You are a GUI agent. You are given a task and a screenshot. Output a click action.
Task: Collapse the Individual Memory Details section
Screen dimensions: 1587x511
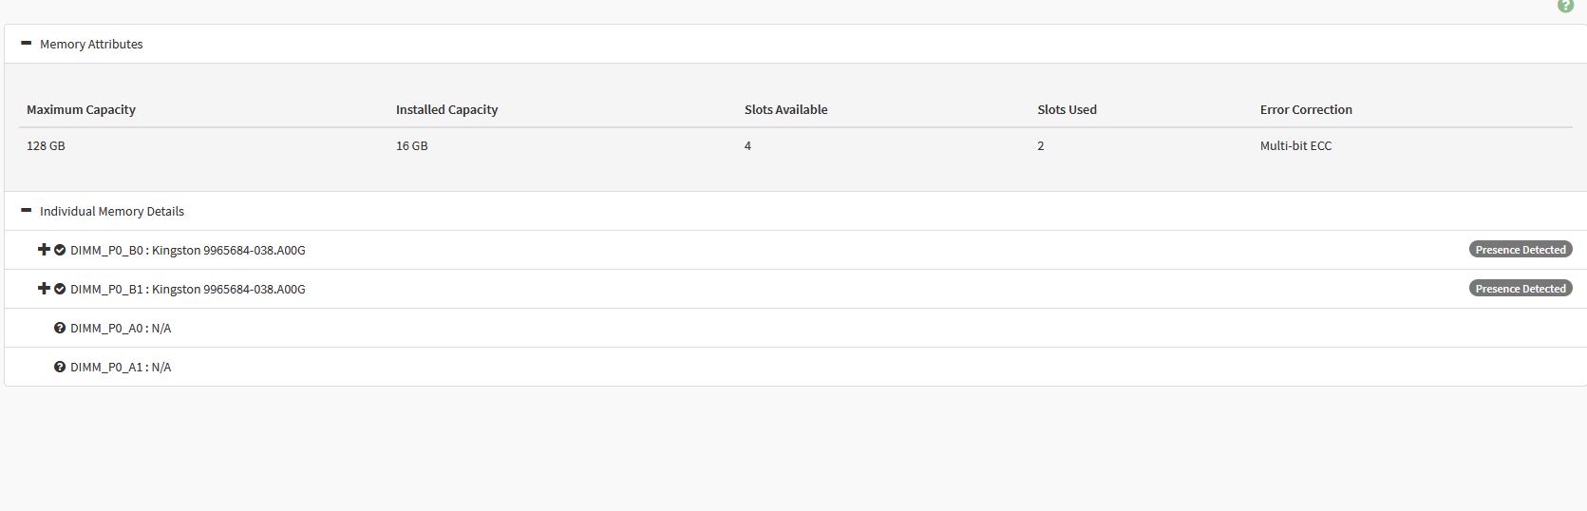pyautogui.click(x=26, y=211)
